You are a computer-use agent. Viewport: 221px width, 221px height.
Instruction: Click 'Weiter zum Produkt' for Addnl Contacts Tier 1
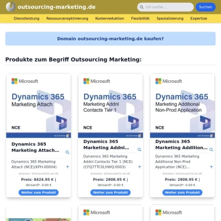tap(110, 192)
